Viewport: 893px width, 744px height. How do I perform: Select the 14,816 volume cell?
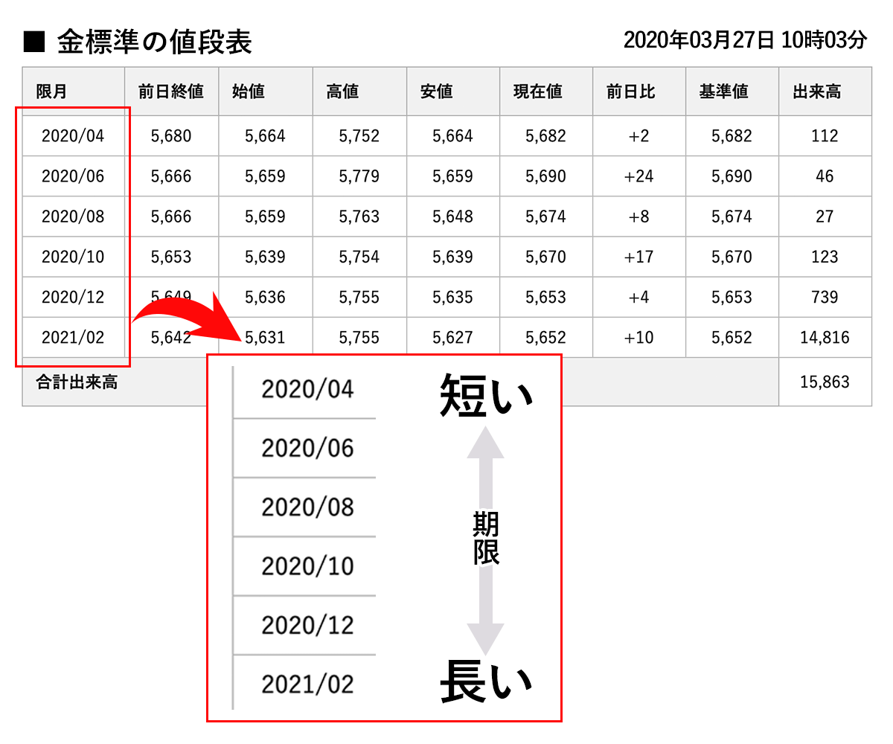coord(825,338)
